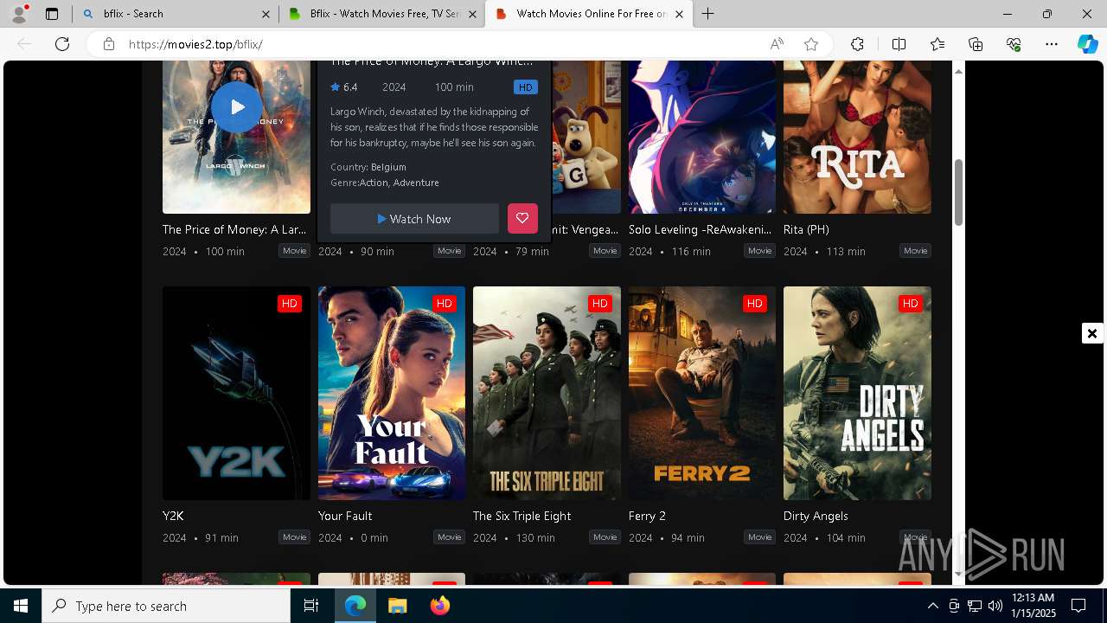Close the overlay with X button at right
Image resolution: width=1107 pixels, height=623 pixels.
click(x=1091, y=333)
